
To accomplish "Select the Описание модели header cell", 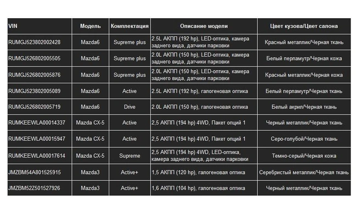I will 204,26.
